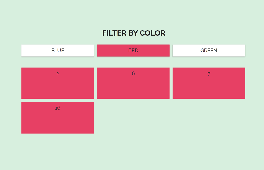This screenshot has height=170, width=264.
Task: Switch filter to GREEN category
Action: tap(209, 50)
